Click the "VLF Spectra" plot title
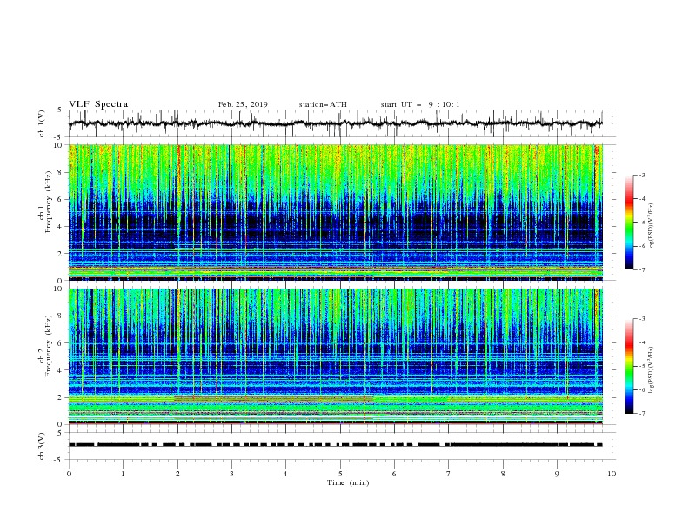 98,104
